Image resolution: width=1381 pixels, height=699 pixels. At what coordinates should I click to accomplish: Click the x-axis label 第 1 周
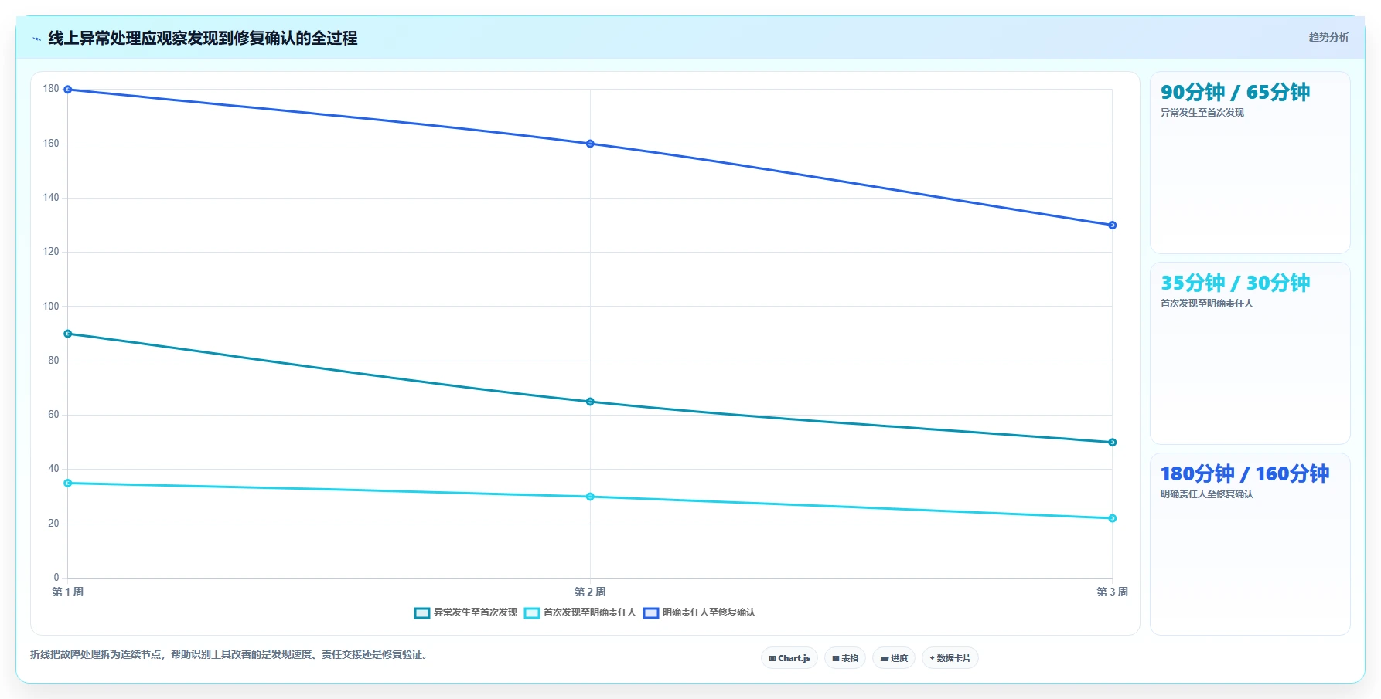click(x=68, y=592)
